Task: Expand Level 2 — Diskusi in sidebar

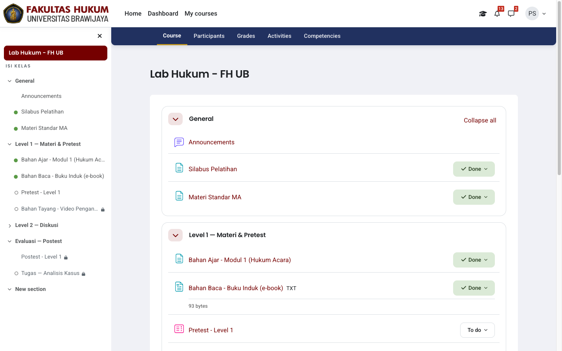Action: coord(10,225)
